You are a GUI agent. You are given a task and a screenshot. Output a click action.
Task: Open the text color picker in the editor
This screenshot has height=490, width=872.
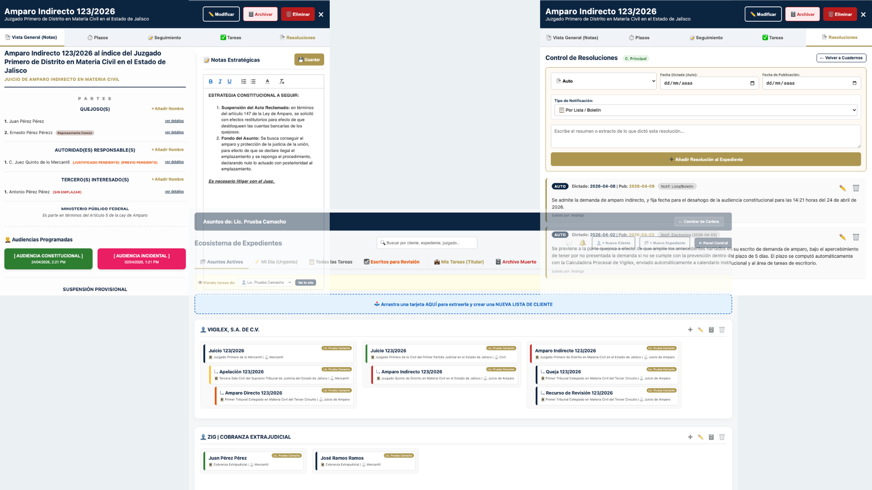(268, 81)
